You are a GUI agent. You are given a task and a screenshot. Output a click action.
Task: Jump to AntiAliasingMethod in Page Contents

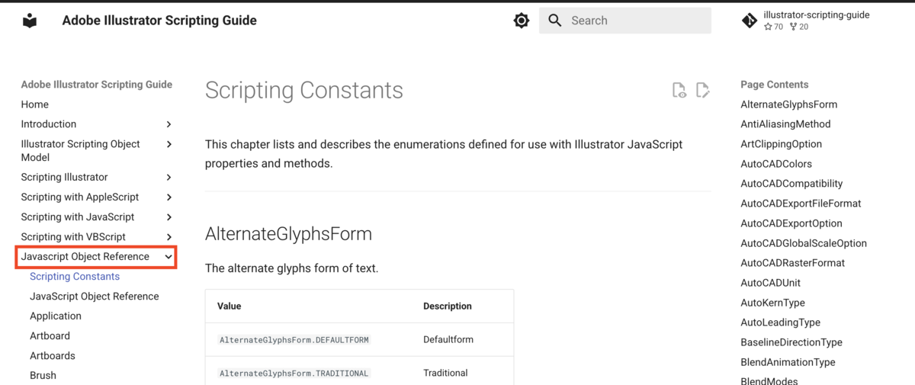(x=785, y=124)
